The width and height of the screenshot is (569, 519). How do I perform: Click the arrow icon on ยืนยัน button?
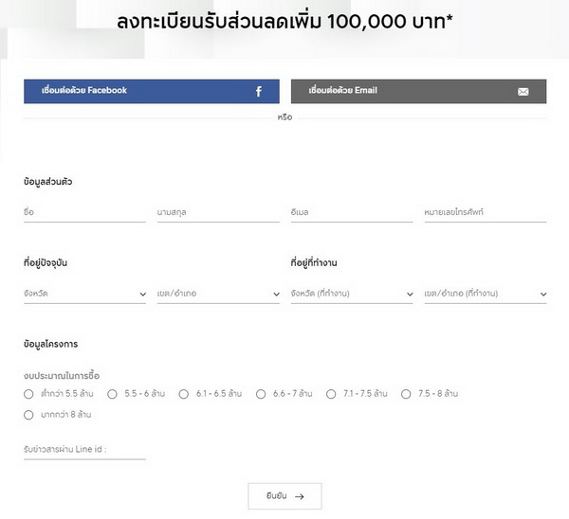click(300, 495)
